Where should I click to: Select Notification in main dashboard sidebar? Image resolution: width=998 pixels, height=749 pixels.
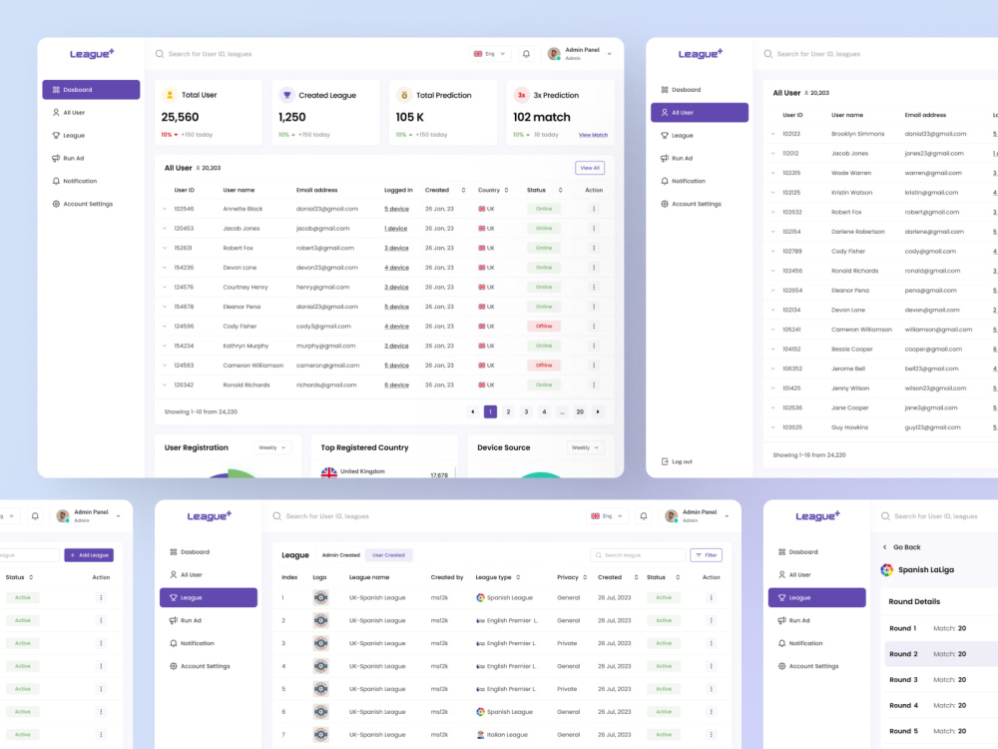(x=91, y=182)
